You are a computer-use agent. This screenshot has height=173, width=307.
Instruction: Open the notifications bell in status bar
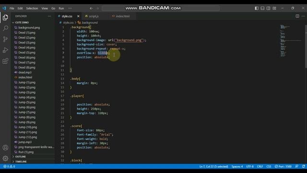(303, 167)
